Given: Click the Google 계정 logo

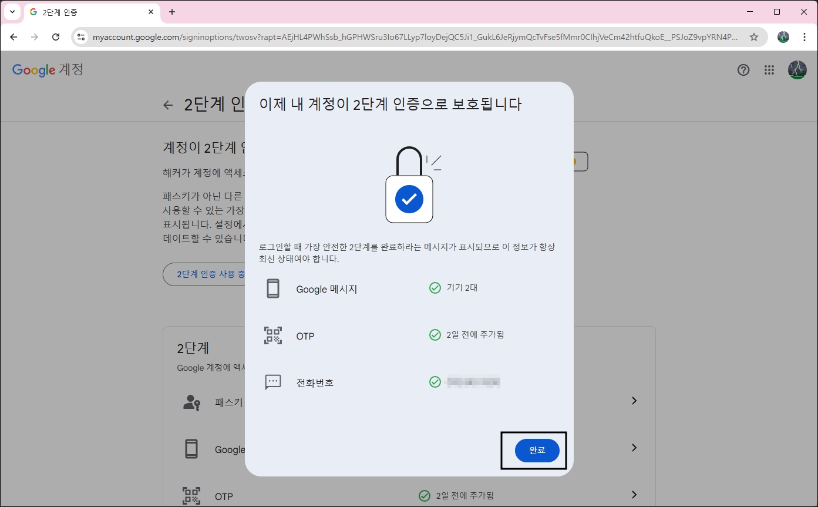Looking at the screenshot, I should (x=47, y=69).
